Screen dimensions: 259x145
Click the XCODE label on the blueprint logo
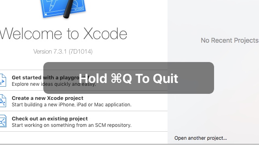(x=79, y=9)
